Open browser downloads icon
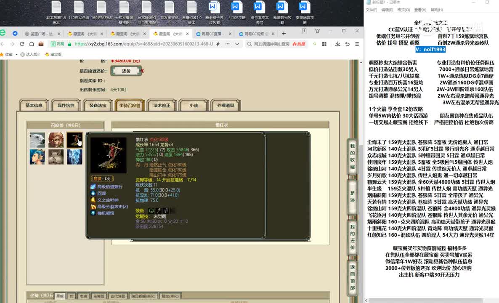 point(338,44)
